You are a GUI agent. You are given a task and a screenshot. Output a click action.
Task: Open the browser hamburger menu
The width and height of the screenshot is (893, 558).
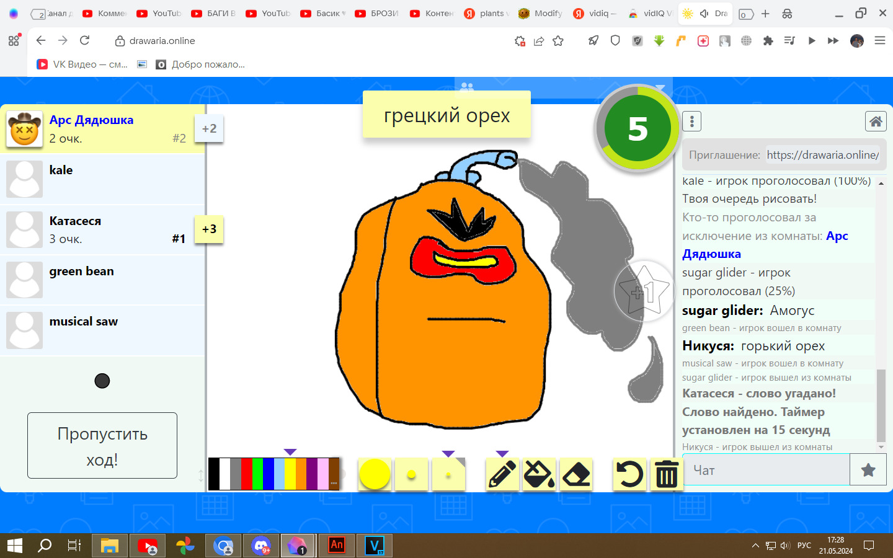(879, 40)
